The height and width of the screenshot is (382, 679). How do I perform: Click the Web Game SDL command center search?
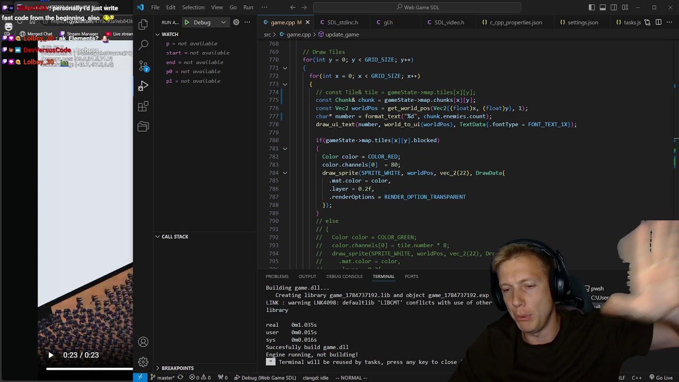[417, 7]
